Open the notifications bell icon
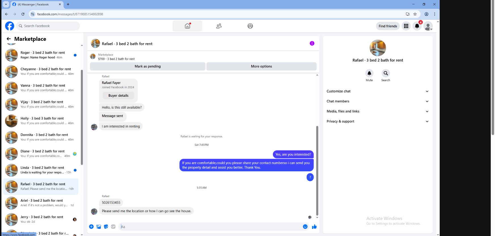Image resolution: width=495 pixels, height=236 pixels. point(417,26)
